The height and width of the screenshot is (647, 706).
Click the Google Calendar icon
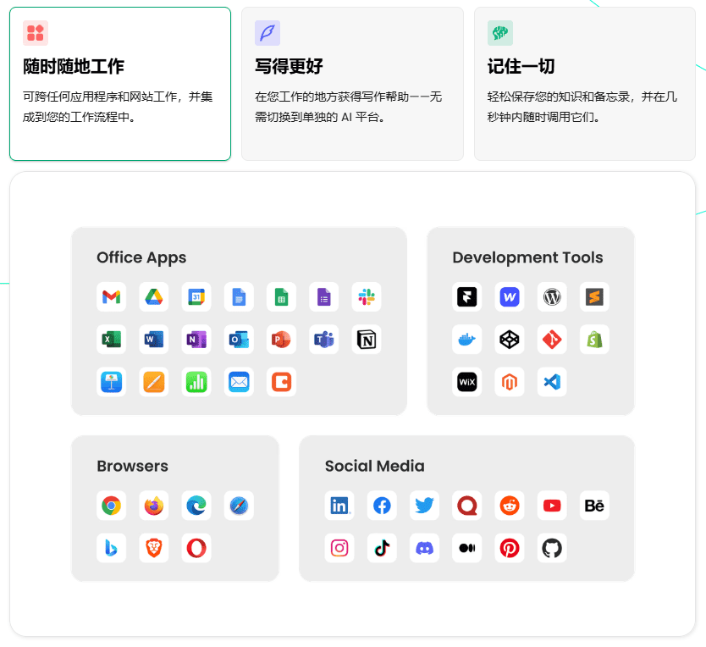(196, 297)
